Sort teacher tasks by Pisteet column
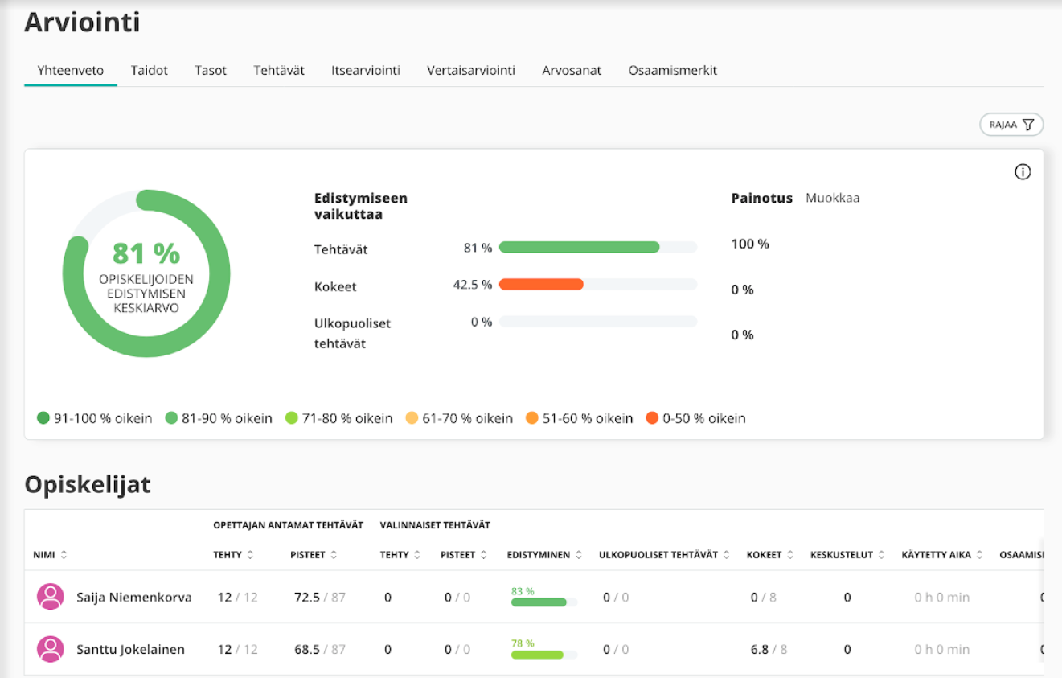The image size is (1062, 678). (x=334, y=555)
